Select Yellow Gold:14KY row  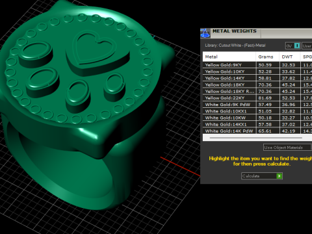point(257,78)
